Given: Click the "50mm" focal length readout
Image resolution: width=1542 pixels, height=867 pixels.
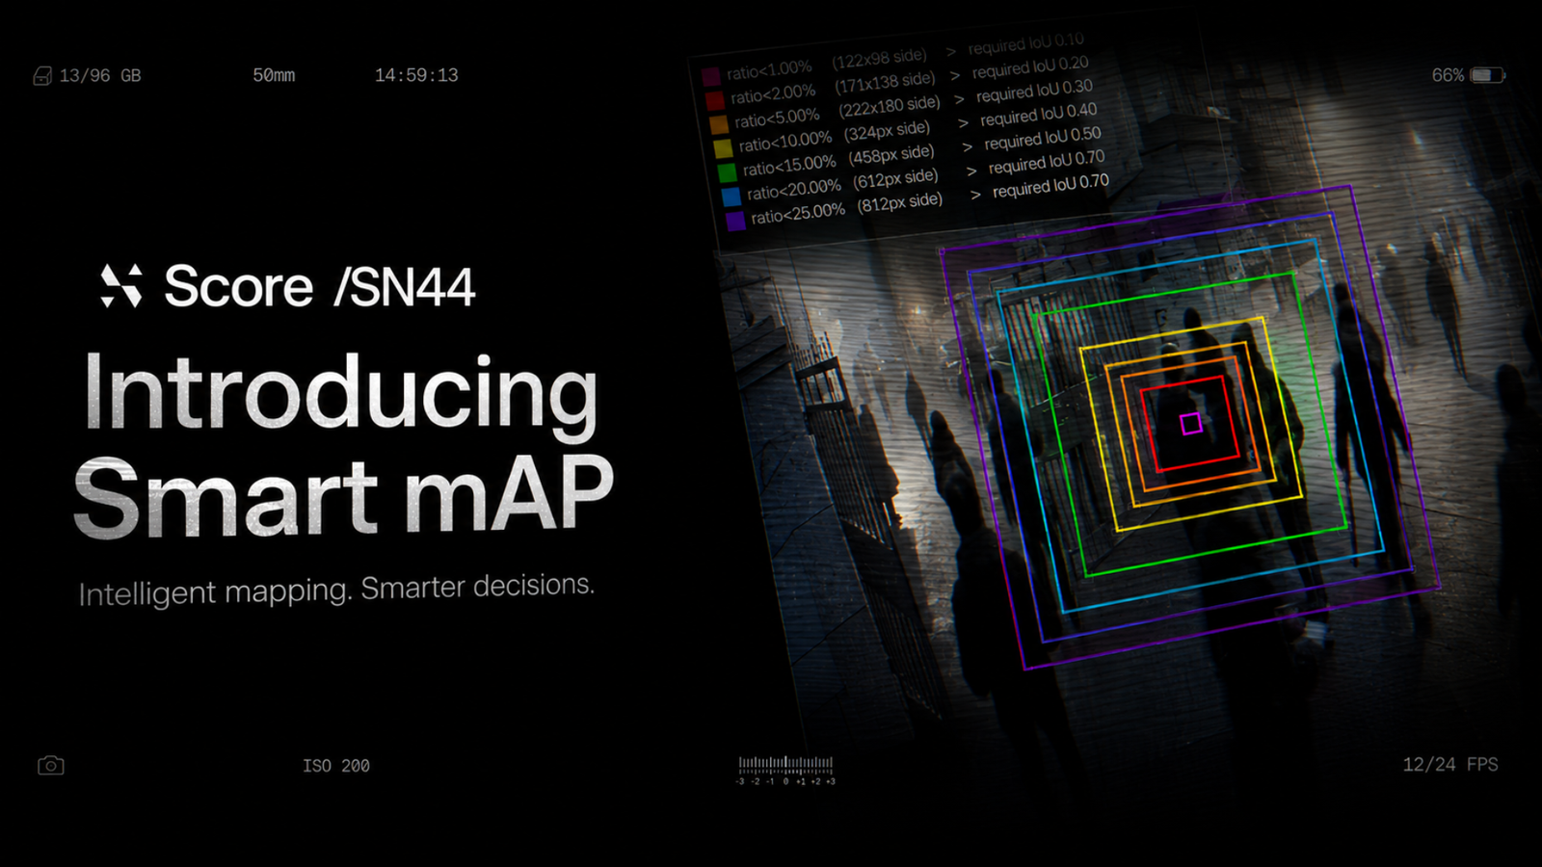Looking at the screenshot, I should [x=274, y=75].
